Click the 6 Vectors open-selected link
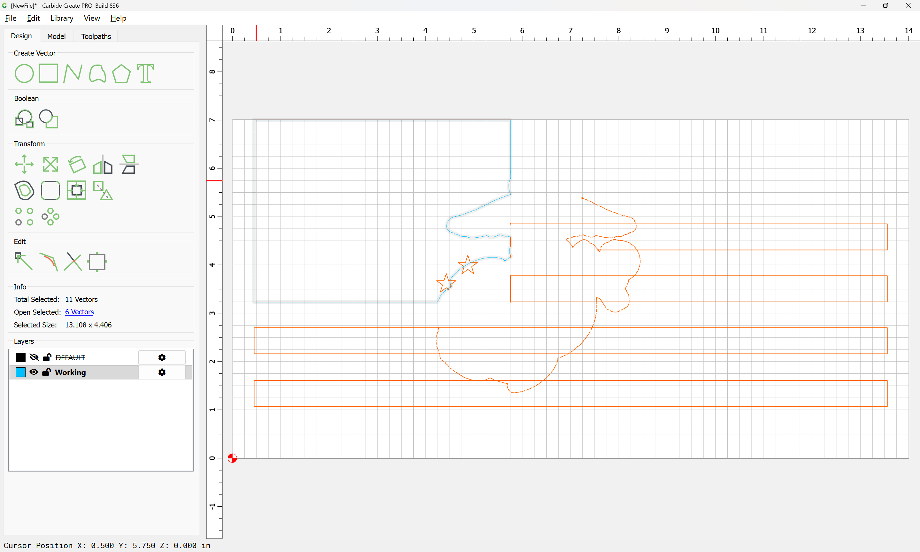Image resolution: width=920 pixels, height=552 pixels. click(x=79, y=312)
